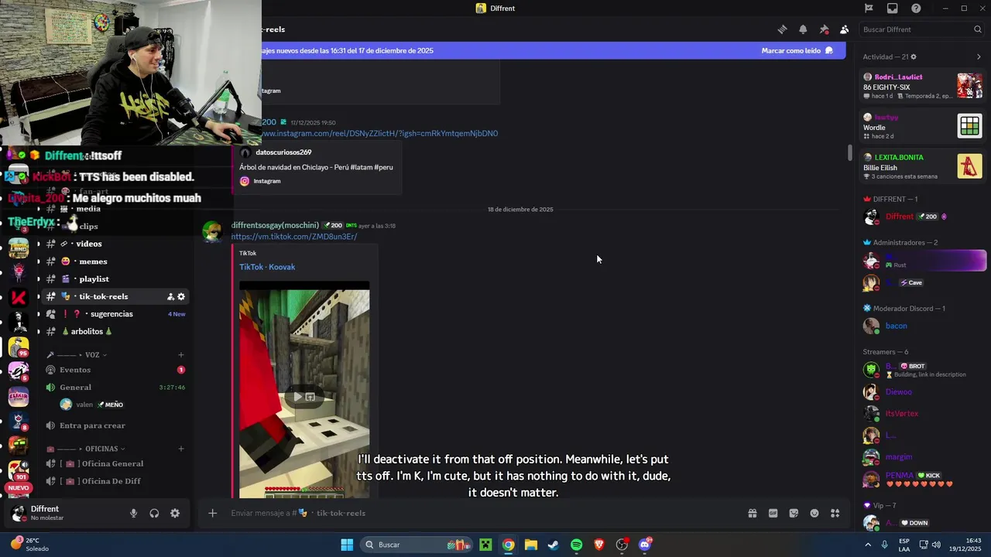Join Entra para crear voice channel
Viewport: 991px width, 557px height.
point(115,425)
